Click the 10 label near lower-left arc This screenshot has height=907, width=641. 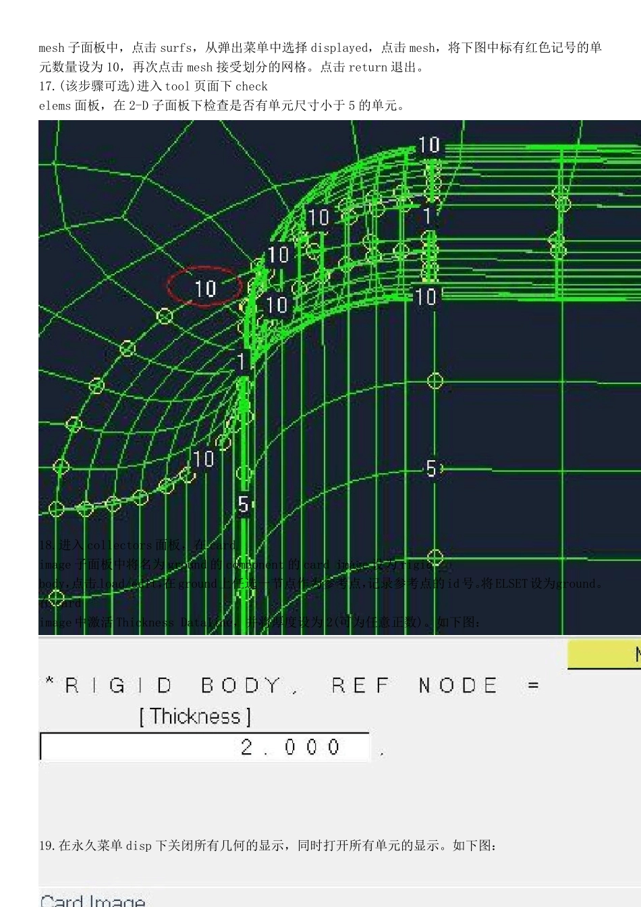pyautogui.click(x=203, y=459)
